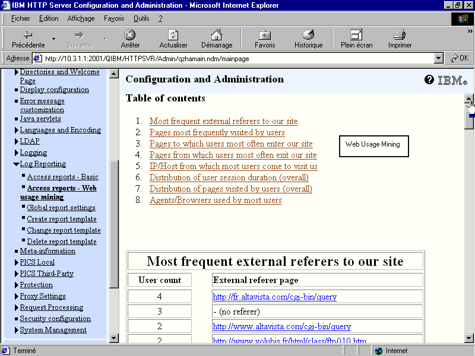Expand the Protection tree triangle

coord(17,285)
